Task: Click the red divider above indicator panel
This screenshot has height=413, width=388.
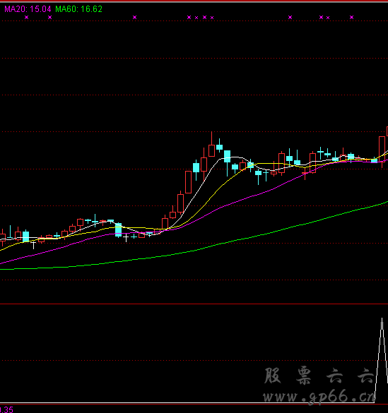Action: coord(194,304)
